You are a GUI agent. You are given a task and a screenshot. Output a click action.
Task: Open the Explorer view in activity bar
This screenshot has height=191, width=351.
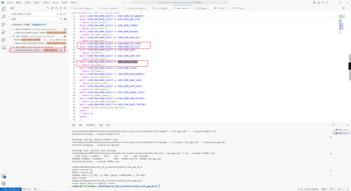[x=4, y=8]
